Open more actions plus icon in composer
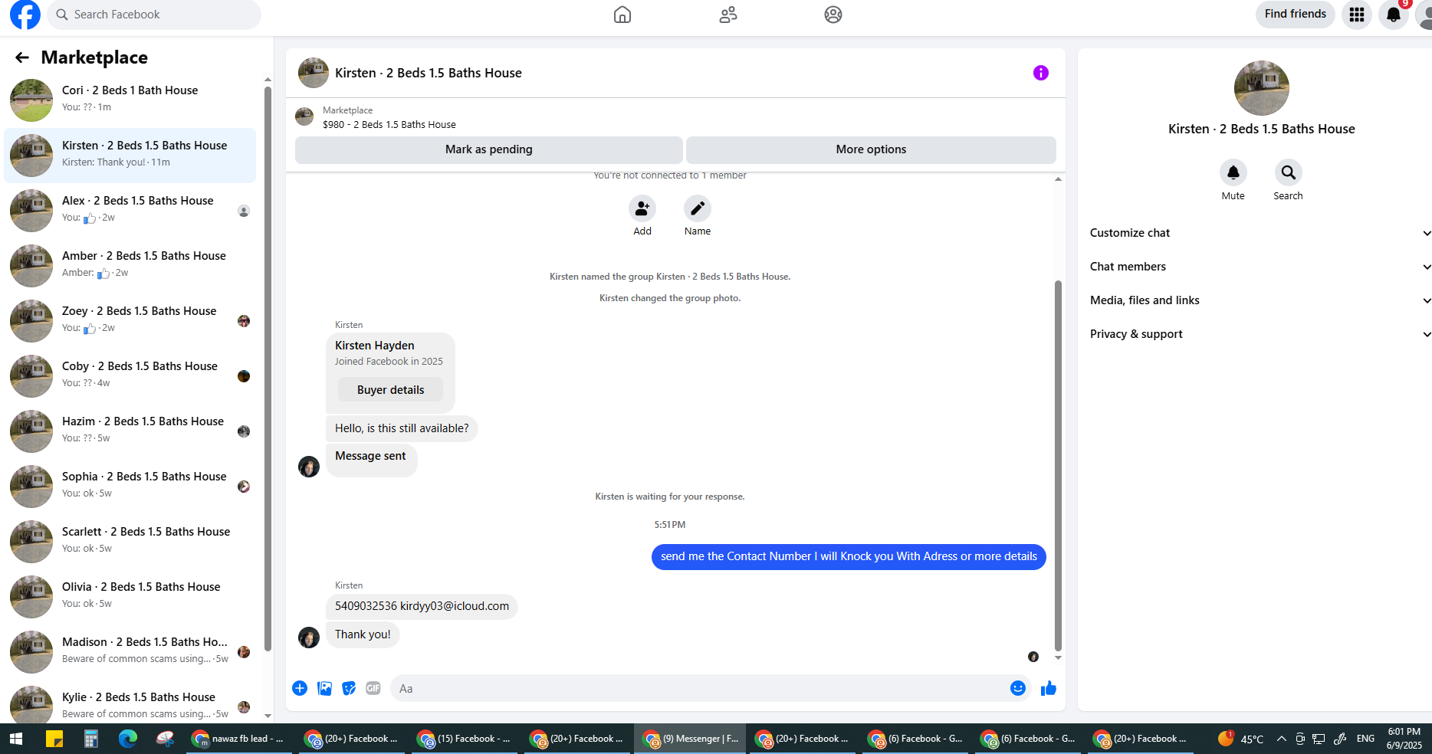The image size is (1432, 754). [300, 688]
